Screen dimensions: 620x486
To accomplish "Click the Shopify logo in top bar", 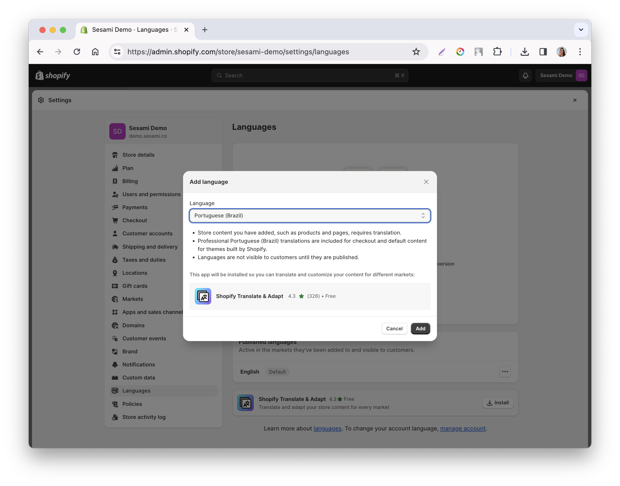I will pyautogui.click(x=53, y=75).
